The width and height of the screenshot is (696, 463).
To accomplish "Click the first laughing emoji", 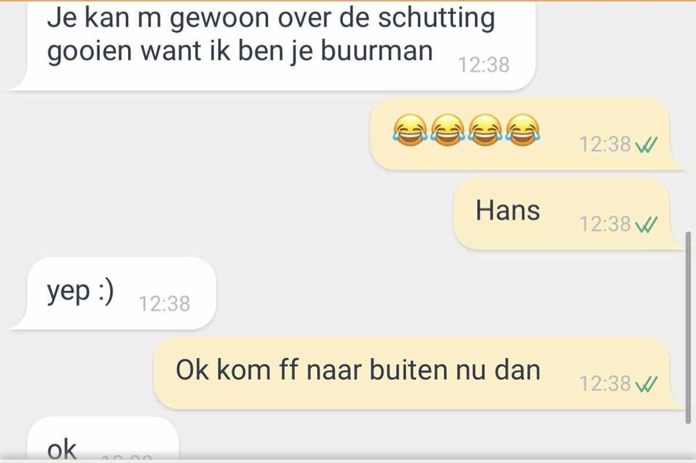I will [x=409, y=129].
